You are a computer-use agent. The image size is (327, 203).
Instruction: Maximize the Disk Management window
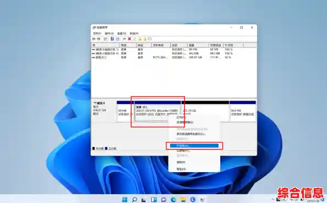[x=242, y=28]
